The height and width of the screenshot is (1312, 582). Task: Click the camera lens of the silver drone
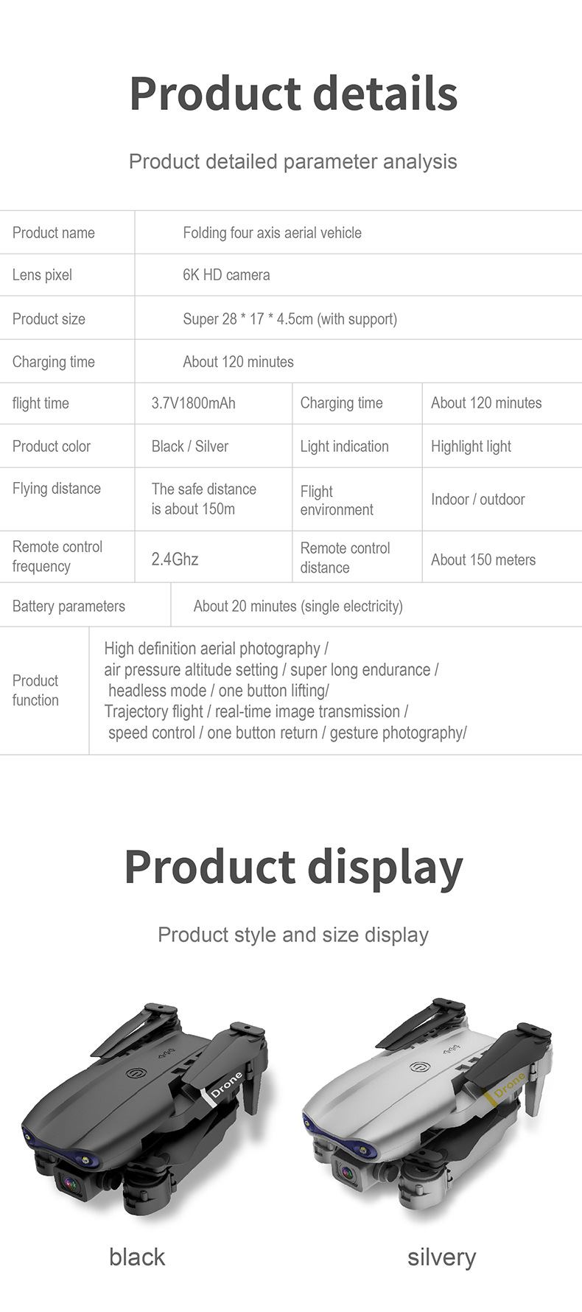(x=346, y=1172)
